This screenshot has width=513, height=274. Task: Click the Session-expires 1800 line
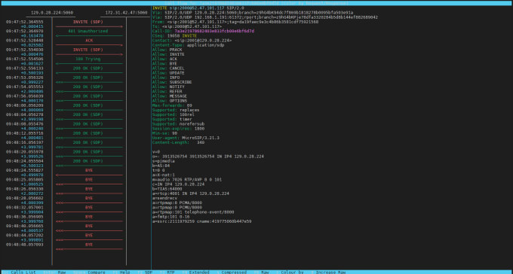coord(178,129)
